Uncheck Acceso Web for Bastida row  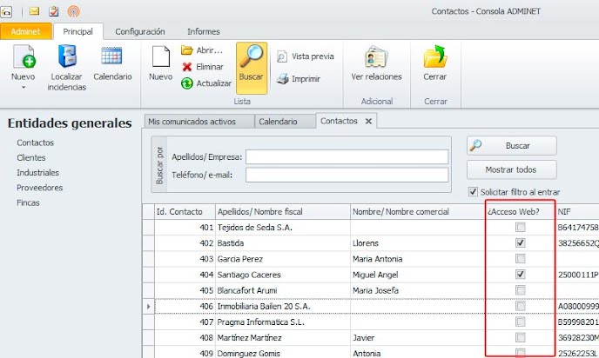[521, 243]
